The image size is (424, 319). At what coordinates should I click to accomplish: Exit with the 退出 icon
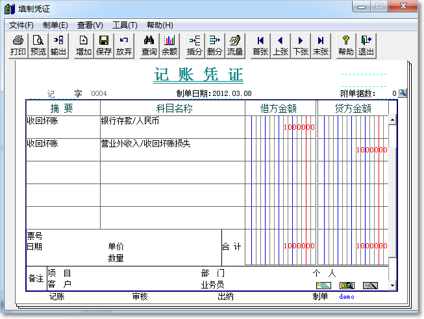click(366, 45)
